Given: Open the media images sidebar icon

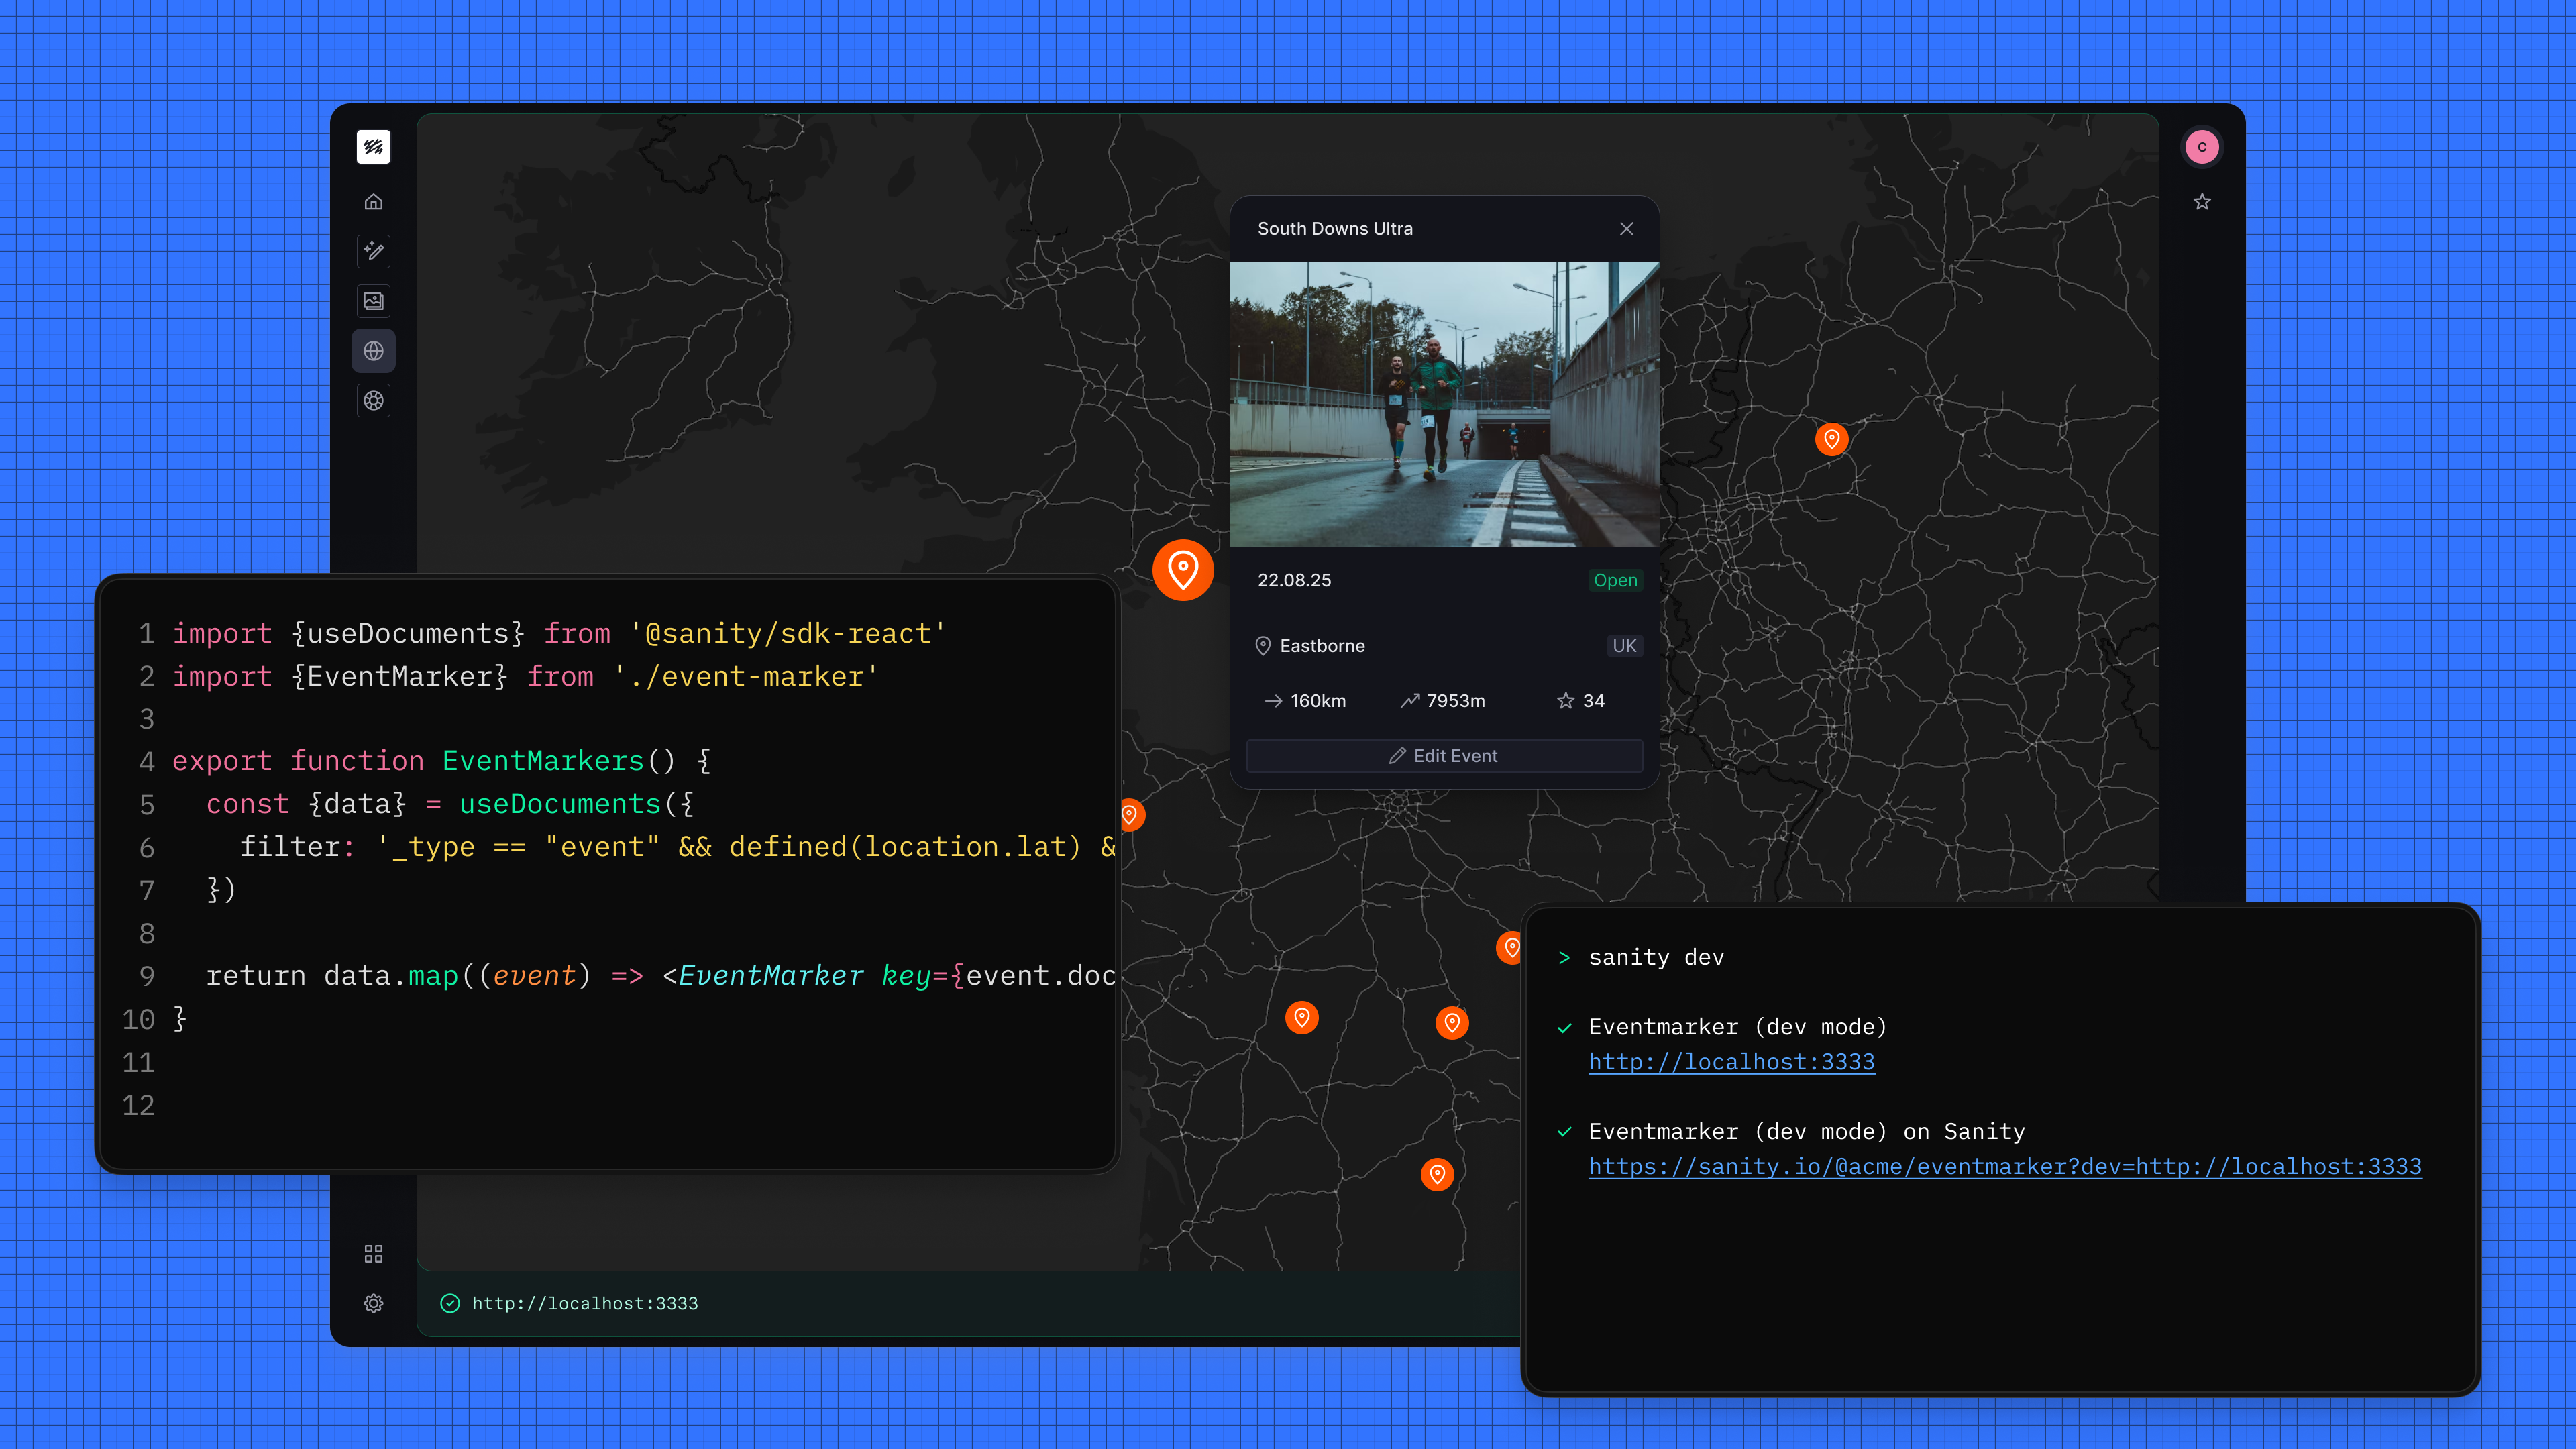Looking at the screenshot, I should [373, 301].
